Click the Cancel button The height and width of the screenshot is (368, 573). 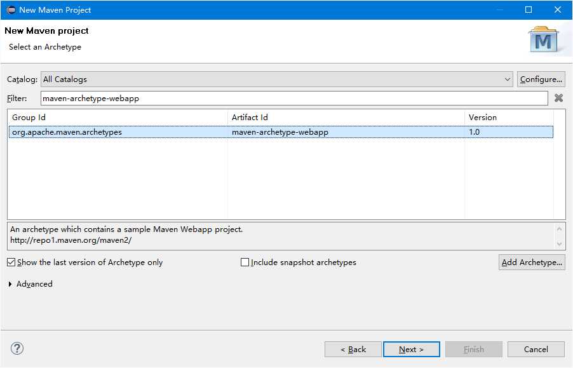(536, 350)
